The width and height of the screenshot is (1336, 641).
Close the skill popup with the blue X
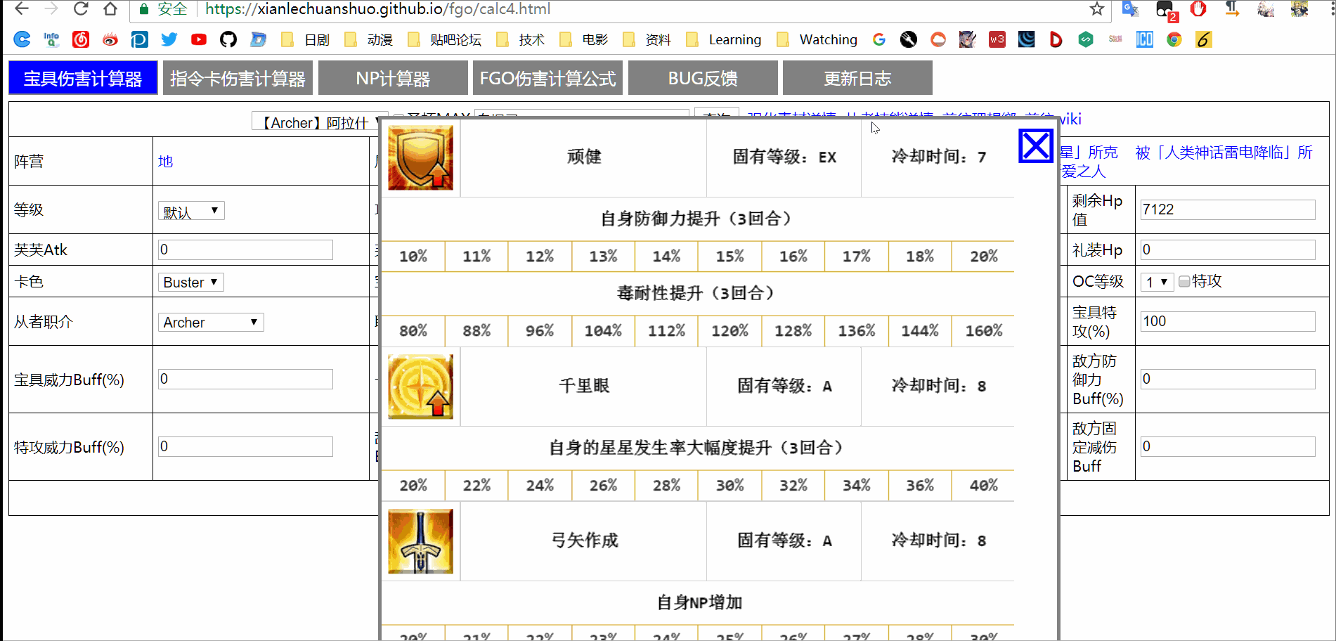[1035, 146]
